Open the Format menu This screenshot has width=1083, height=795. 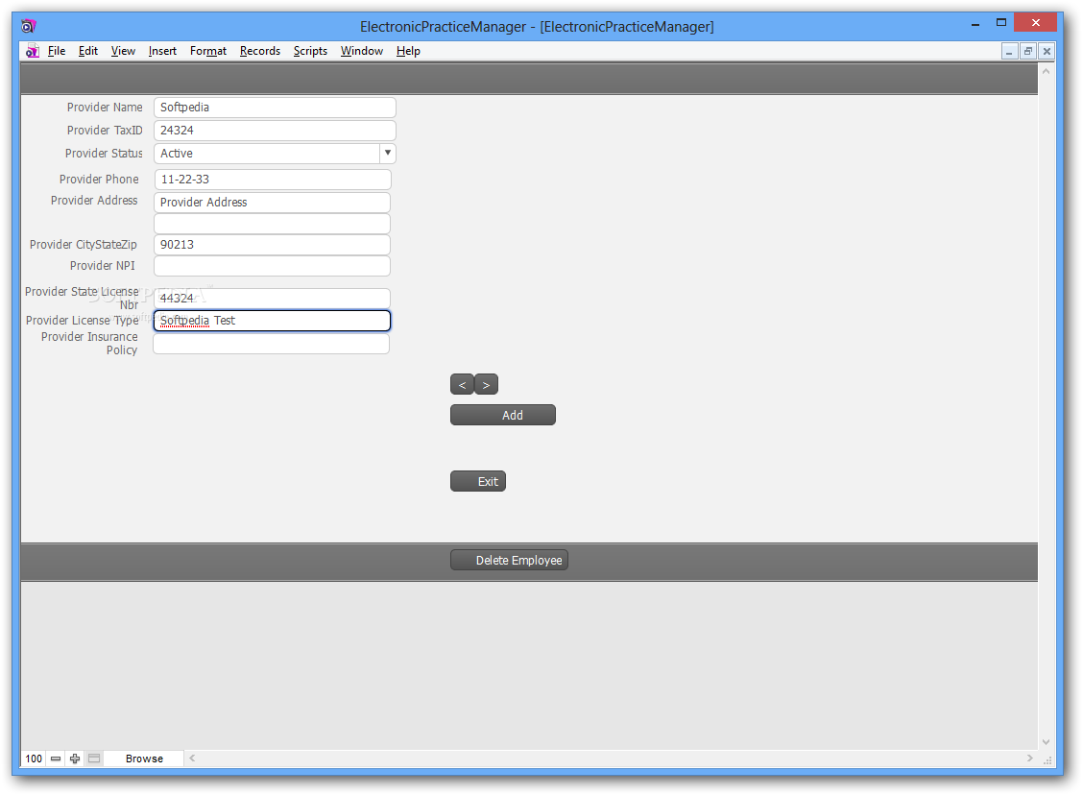[x=208, y=51]
